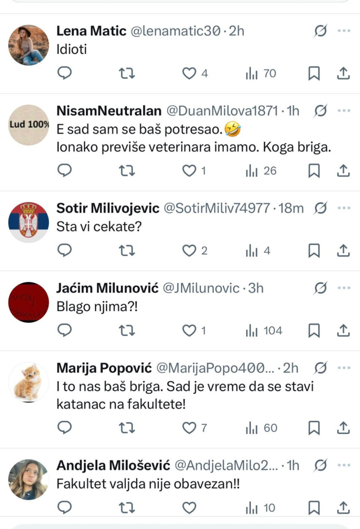Retweet NisamNeutralan's post
Screen dimensions: 360x529
(x=127, y=171)
